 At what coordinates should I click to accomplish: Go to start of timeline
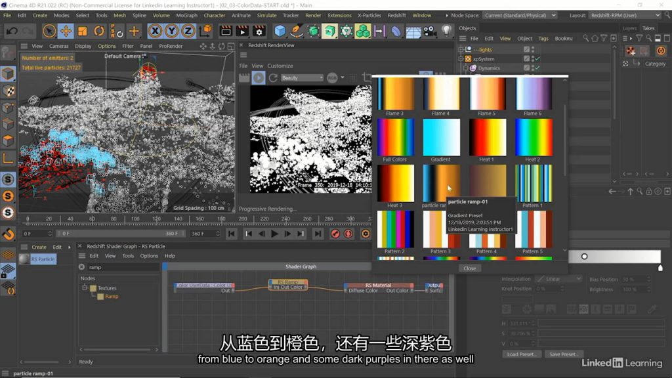[x=232, y=234]
